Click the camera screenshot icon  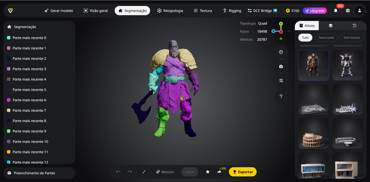click(281, 66)
